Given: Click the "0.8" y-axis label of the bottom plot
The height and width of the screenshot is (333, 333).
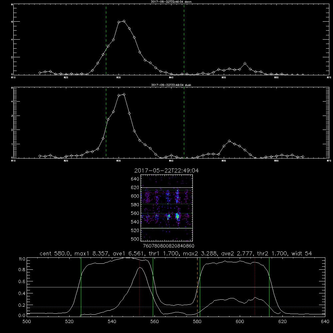Looking at the screenshot, I should point(22,270).
